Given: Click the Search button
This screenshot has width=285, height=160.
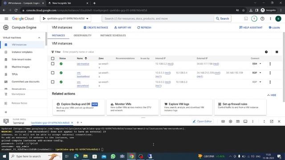Looking at the screenshot, I should (x=223, y=19).
